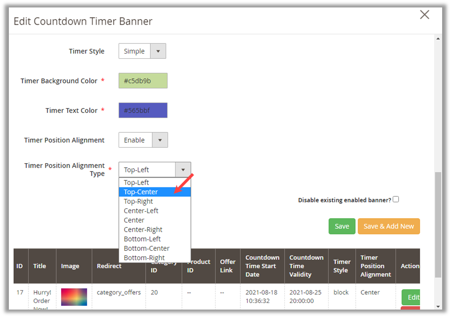Select Center alignment option
Viewport: 451px width, 317px height.
tap(134, 220)
